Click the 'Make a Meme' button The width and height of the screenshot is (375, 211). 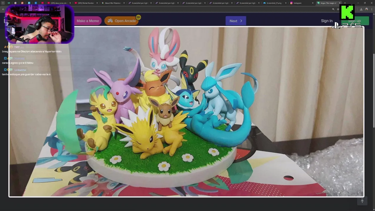[x=88, y=21]
